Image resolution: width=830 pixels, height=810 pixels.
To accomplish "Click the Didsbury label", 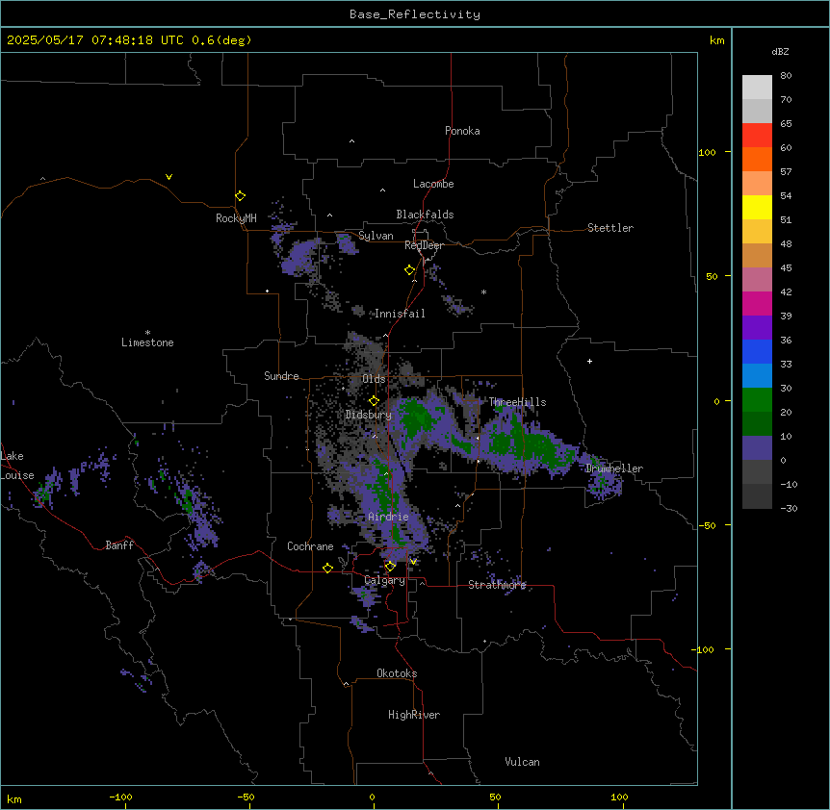I will point(368,415).
